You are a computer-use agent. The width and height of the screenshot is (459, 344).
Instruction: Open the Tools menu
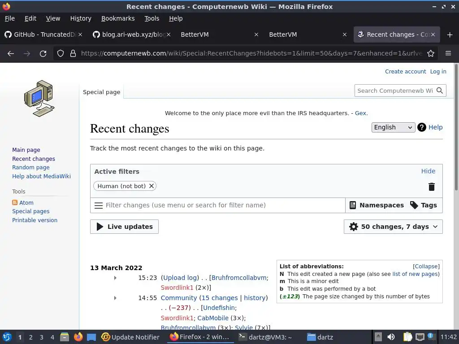click(x=152, y=18)
